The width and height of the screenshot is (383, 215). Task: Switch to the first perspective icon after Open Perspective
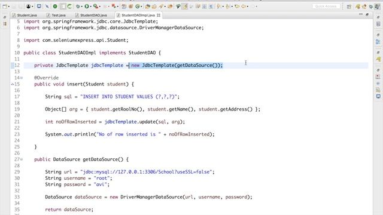(x=358, y=7)
